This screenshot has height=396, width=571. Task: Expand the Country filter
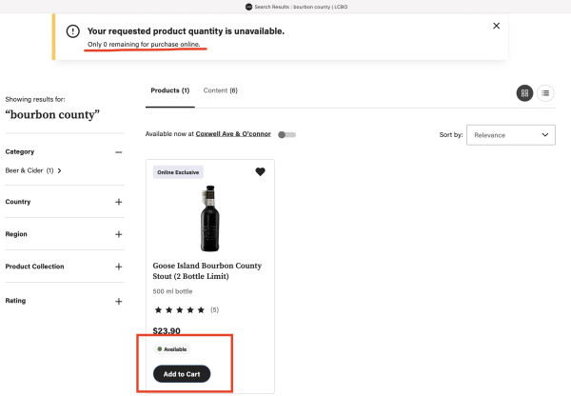point(118,202)
